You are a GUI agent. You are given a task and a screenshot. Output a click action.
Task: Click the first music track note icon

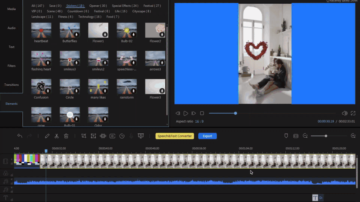(6, 181)
